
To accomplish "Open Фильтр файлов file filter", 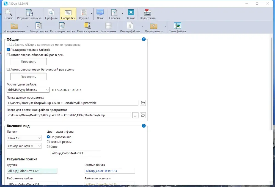I will pyautogui.click(x=130, y=27).
